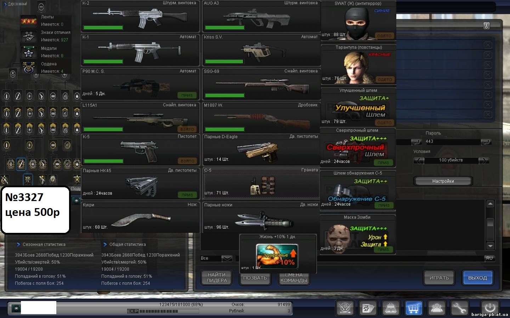Open the wrench settings icon
This screenshot has height=318, width=510.
point(459,308)
